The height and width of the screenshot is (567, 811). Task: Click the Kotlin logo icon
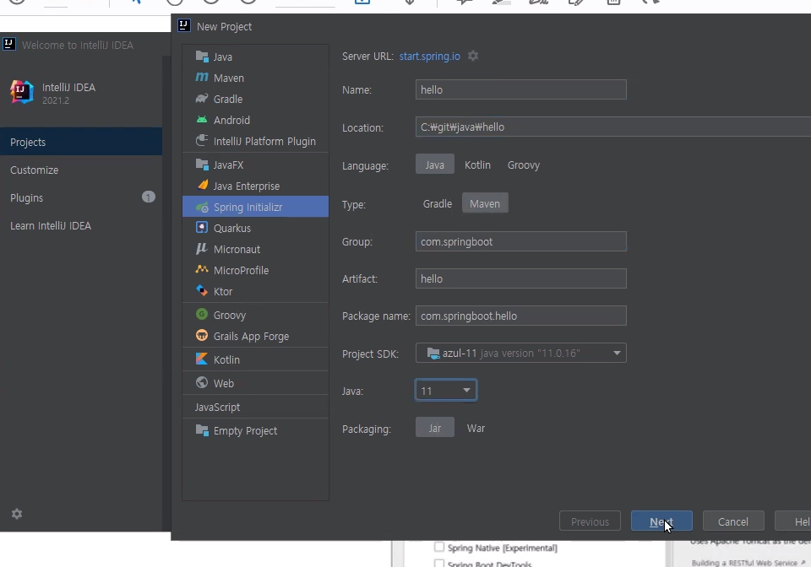tap(202, 359)
